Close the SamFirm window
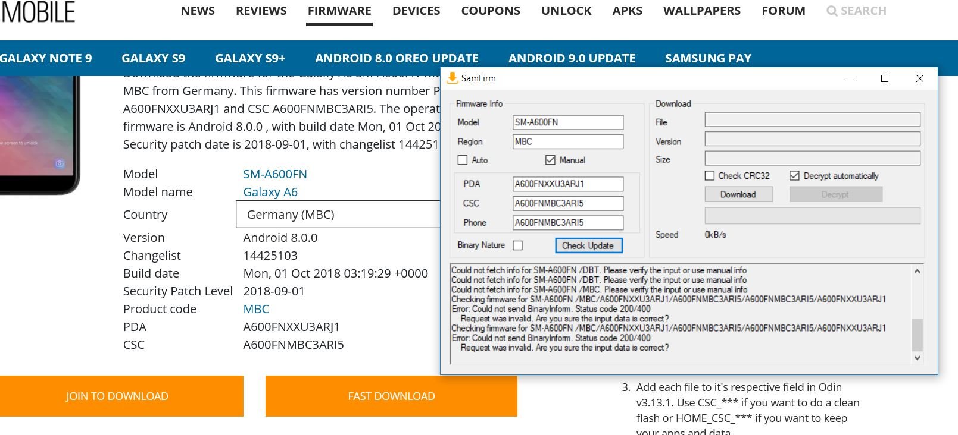The width and height of the screenshot is (958, 435). click(919, 78)
